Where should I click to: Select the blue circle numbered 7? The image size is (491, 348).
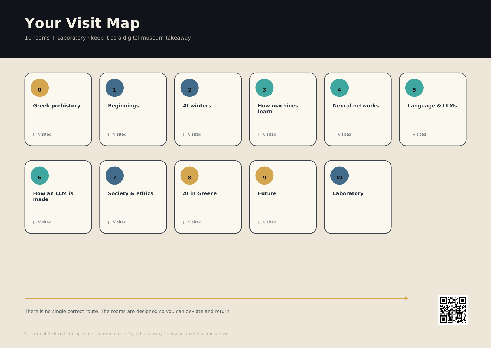pyautogui.click(x=114, y=176)
